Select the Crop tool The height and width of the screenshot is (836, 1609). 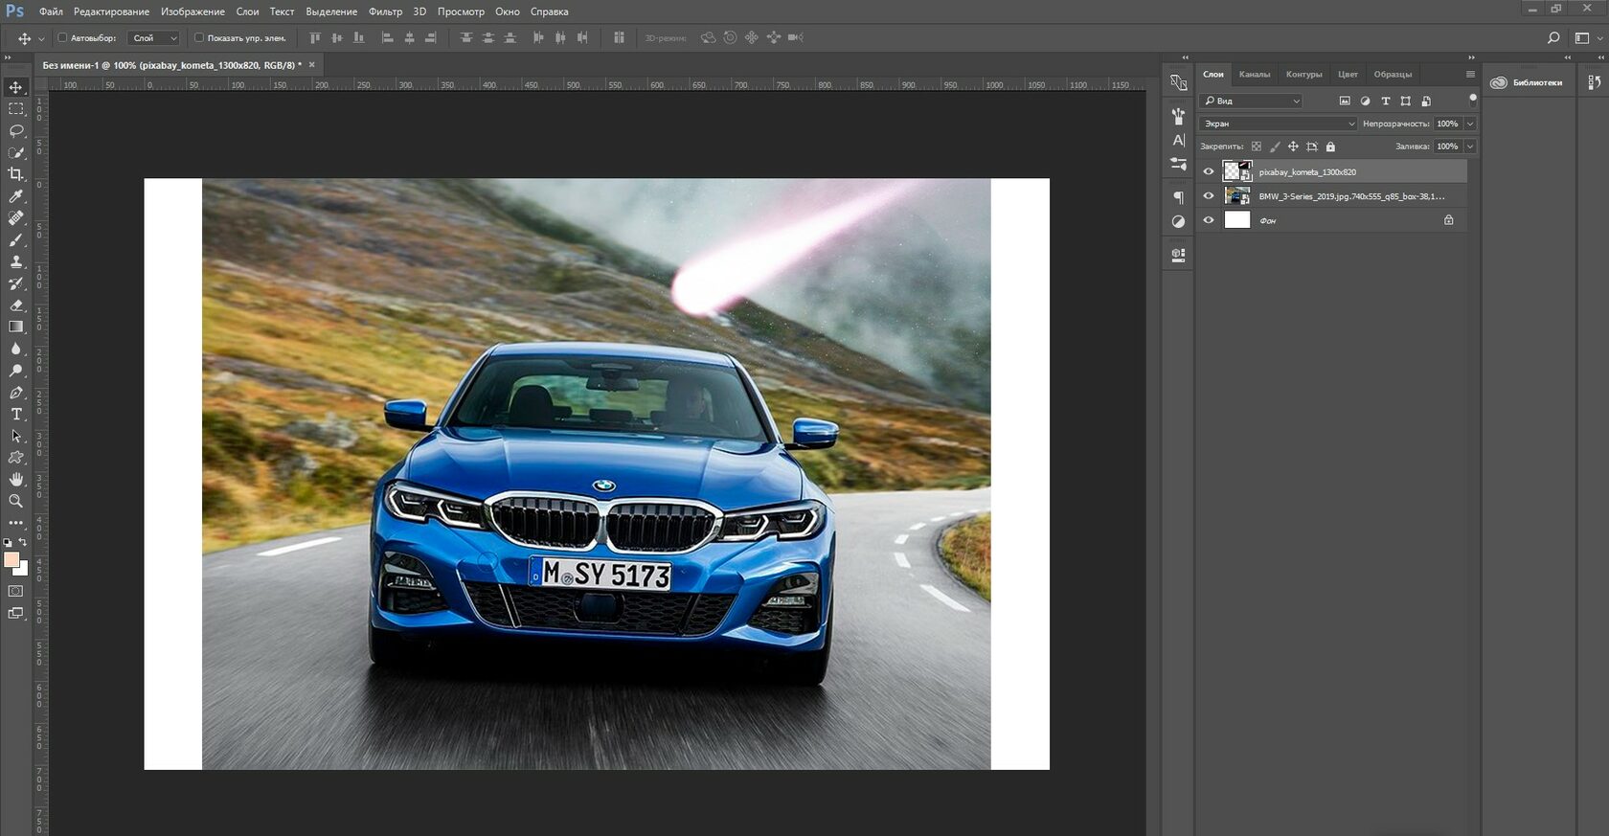coord(16,174)
